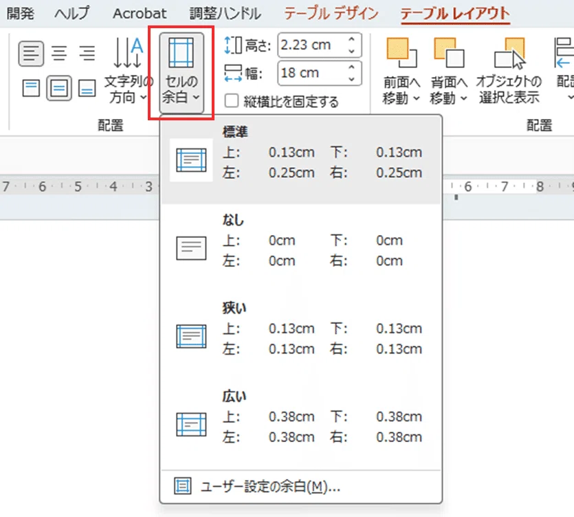Click the 高さ height icon

[233, 45]
